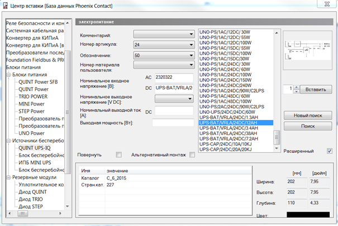Select Преобразователи category in tree
Viewport: 338px width, 226px height.
pyautogui.click(x=35, y=52)
